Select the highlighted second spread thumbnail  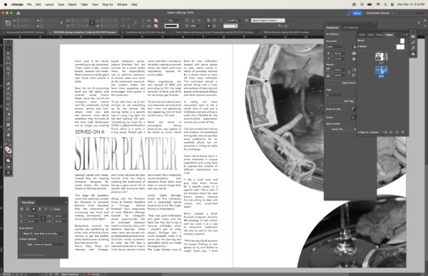point(382,70)
